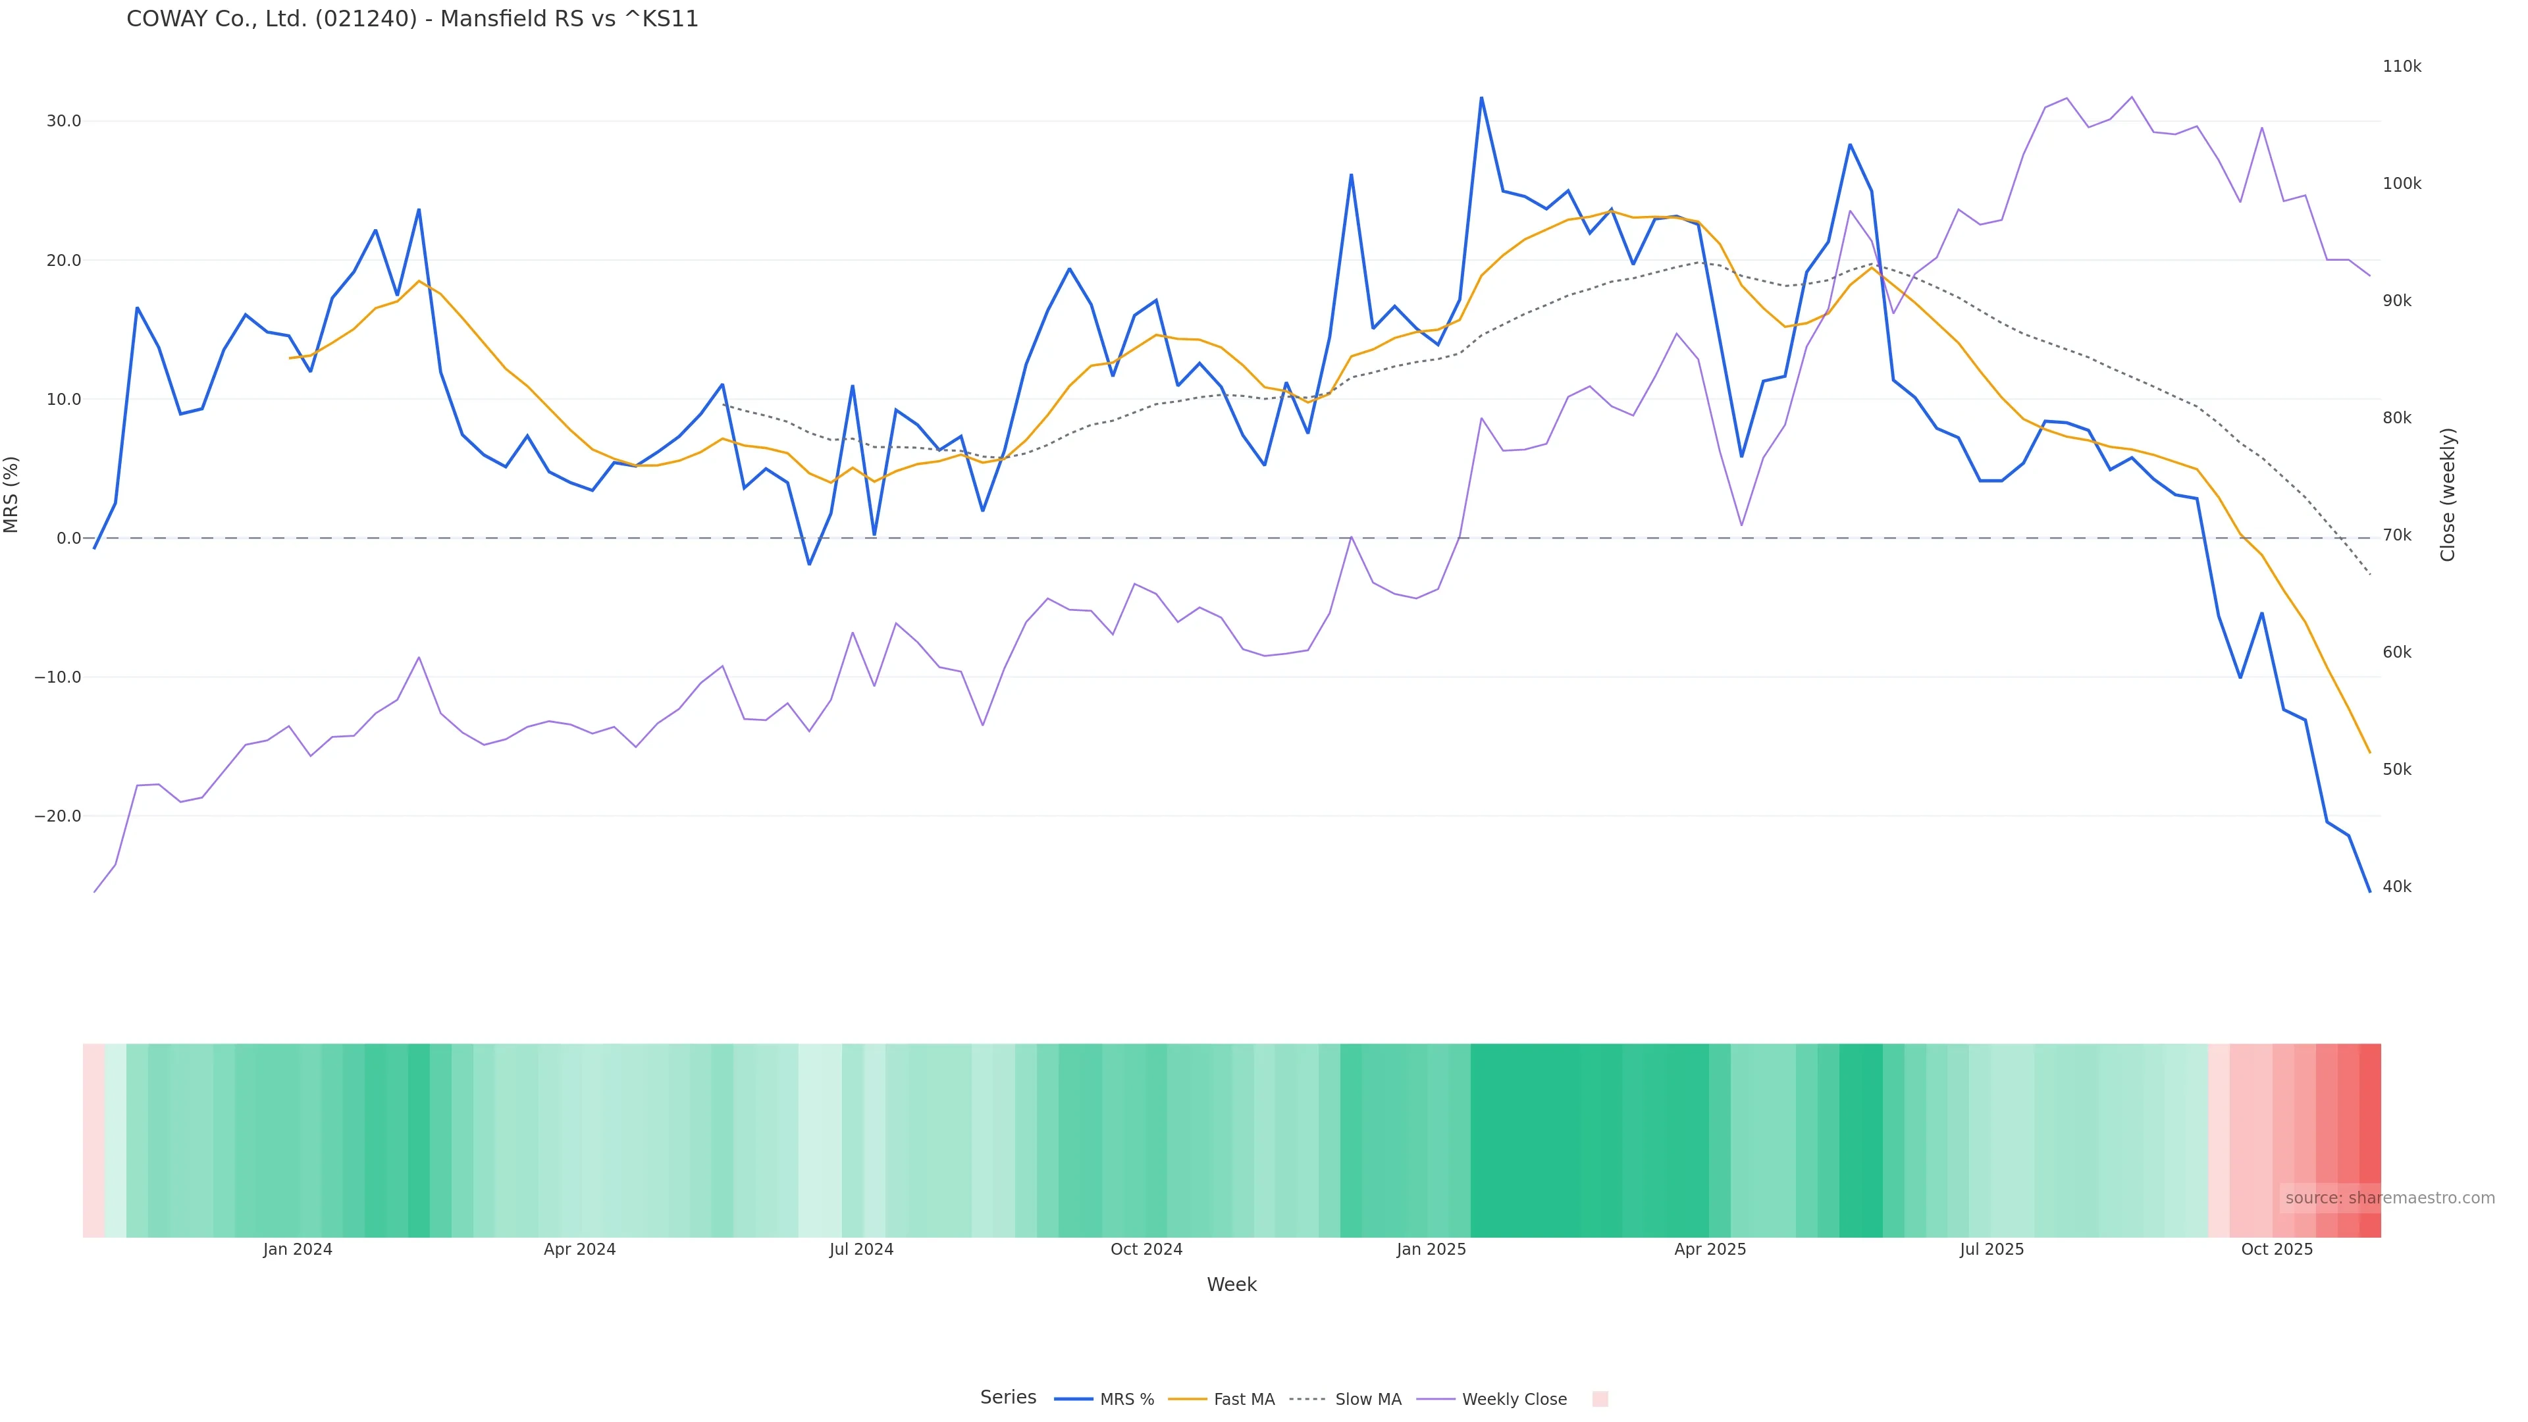Image resolution: width=2528 pixels, height=1422 pixels.
Task: Click the 'Series' legend title
Action: (1008, 1398)
